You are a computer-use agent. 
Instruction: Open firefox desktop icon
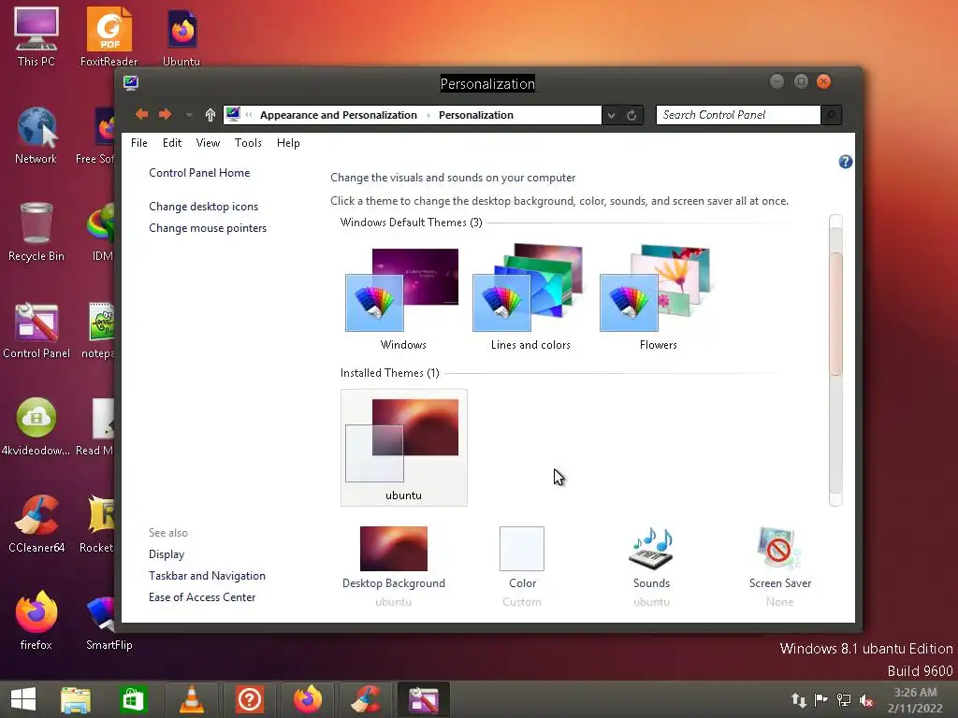[x=36, y=621]
